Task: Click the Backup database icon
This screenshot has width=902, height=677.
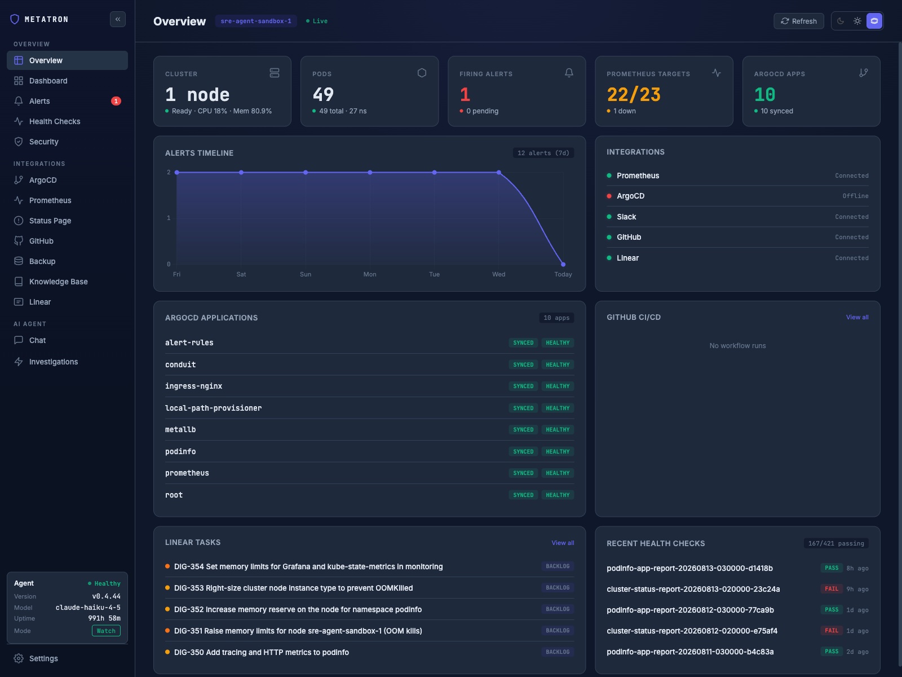Action: [x=19, y=261]
